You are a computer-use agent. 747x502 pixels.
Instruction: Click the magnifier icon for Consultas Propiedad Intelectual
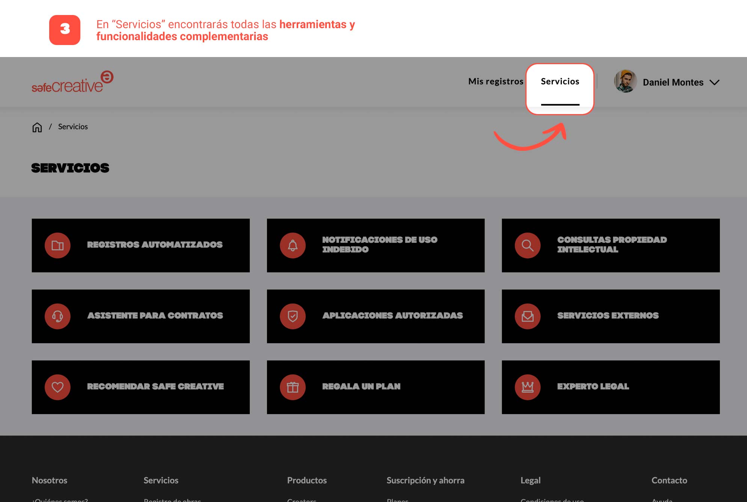click(528, 245)
